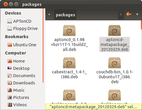Click the Pictures label in sidebar

click(21, 97)
